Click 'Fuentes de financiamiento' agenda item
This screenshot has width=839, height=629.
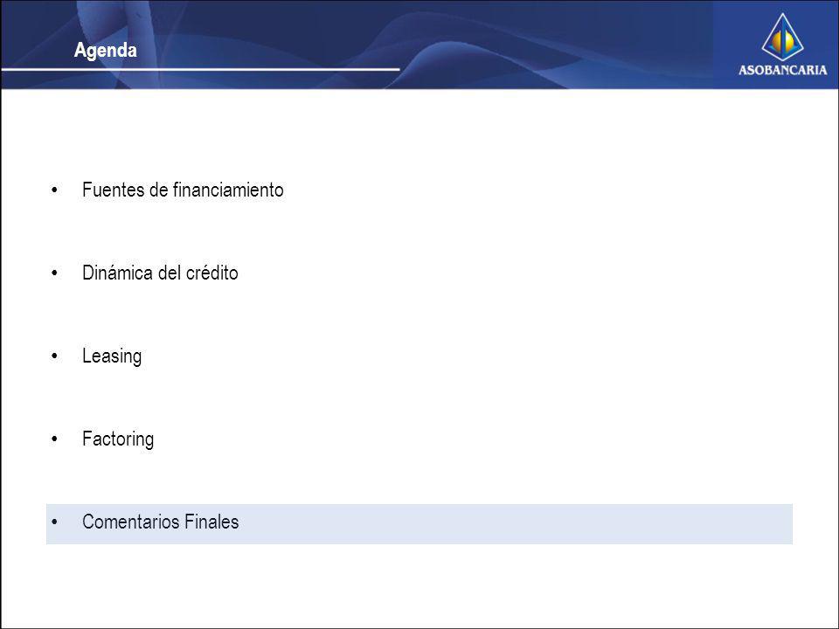(x=183, y=190)
